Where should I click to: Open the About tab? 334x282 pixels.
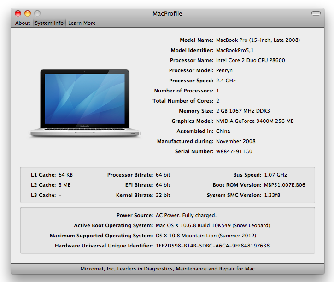(x=23, y=23)
